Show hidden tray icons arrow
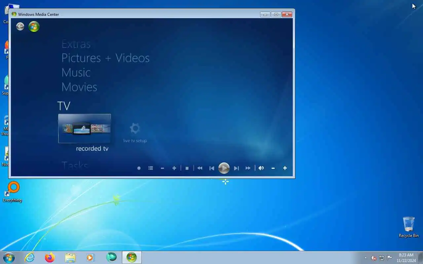 click(x=365, y=258)
